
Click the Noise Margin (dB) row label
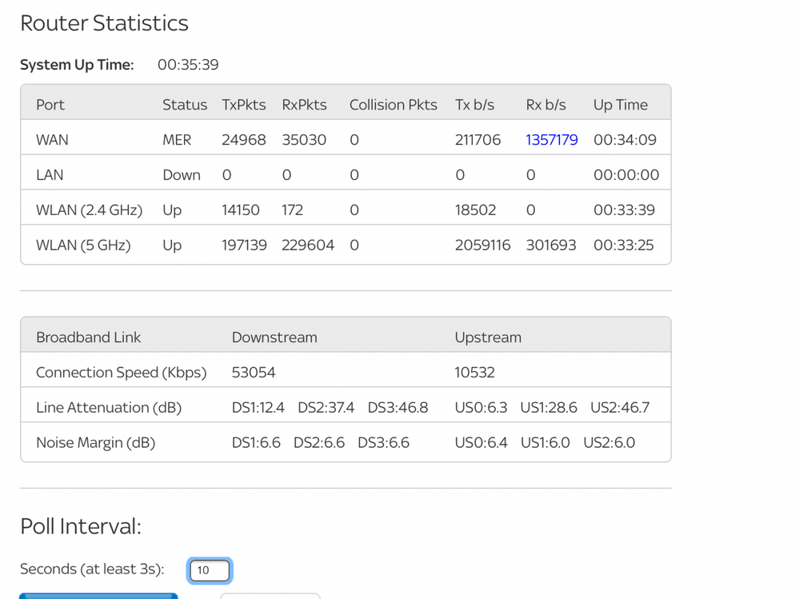pos(95,443)
